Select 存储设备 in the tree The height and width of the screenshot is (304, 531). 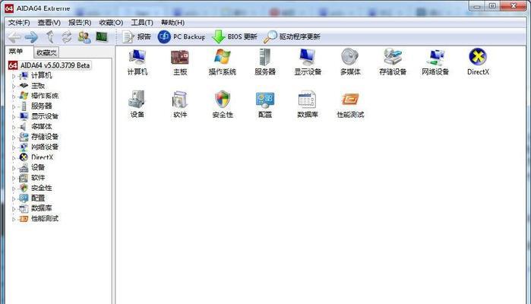(x=45, y=137)
